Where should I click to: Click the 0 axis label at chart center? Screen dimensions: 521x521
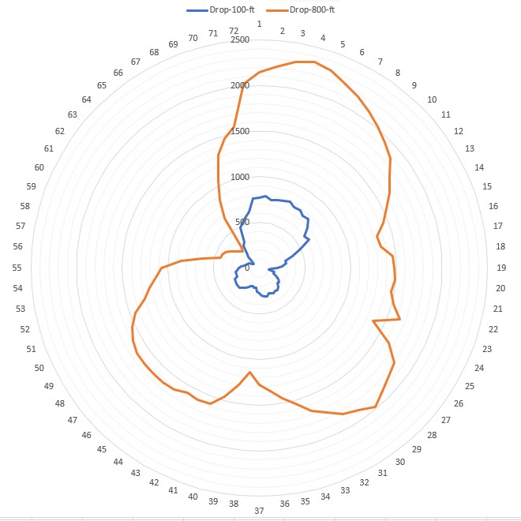[x=247, y=268]
